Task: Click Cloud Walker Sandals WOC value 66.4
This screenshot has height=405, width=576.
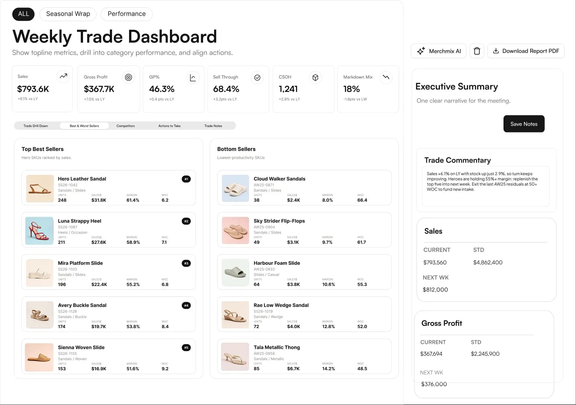Action: (x=362, y=200)
